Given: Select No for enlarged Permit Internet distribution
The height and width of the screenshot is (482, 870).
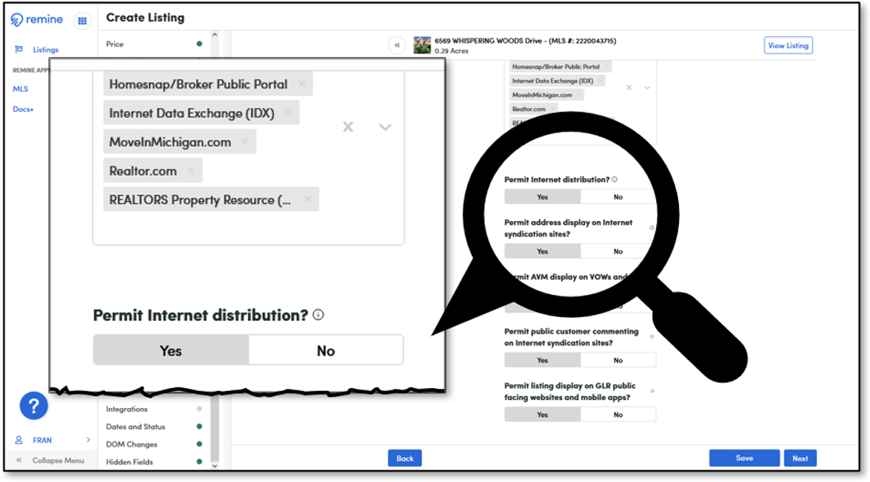Looking at the screenshot, I should coord(326,350).
